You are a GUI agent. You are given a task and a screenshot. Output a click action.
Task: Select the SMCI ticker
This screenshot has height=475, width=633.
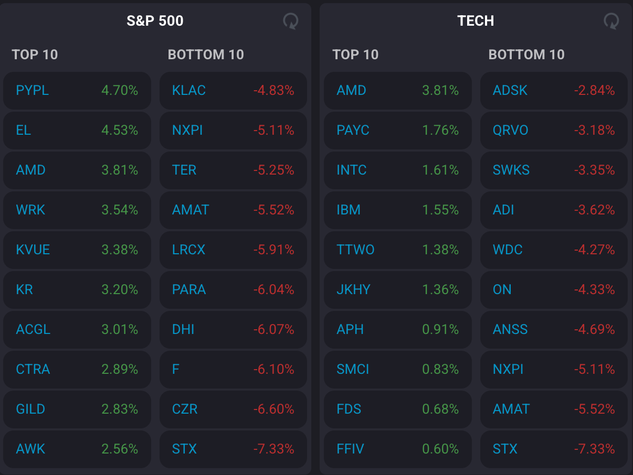(x=353, y=369)
